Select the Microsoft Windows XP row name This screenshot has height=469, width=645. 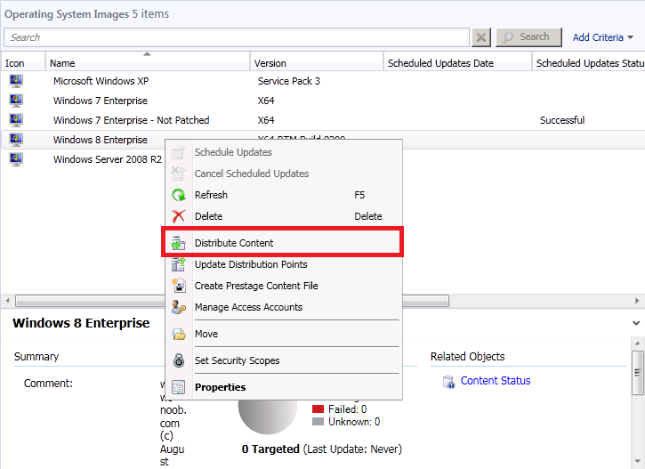(x=101, y=81)
